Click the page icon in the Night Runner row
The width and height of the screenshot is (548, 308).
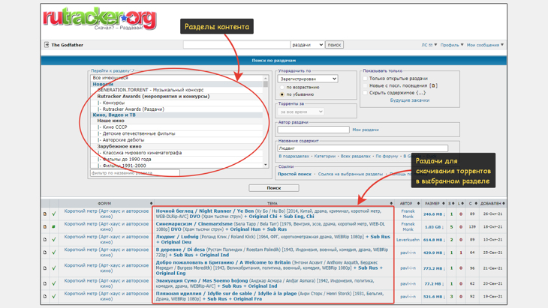tap(45, 214)
